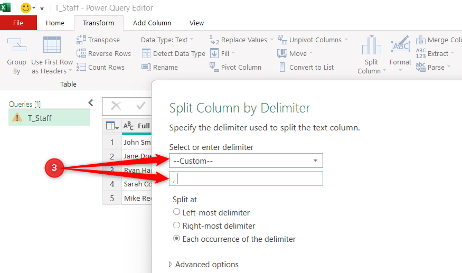Open the Split Column dropdown arrow
The image size is (462, 273).
384,70
